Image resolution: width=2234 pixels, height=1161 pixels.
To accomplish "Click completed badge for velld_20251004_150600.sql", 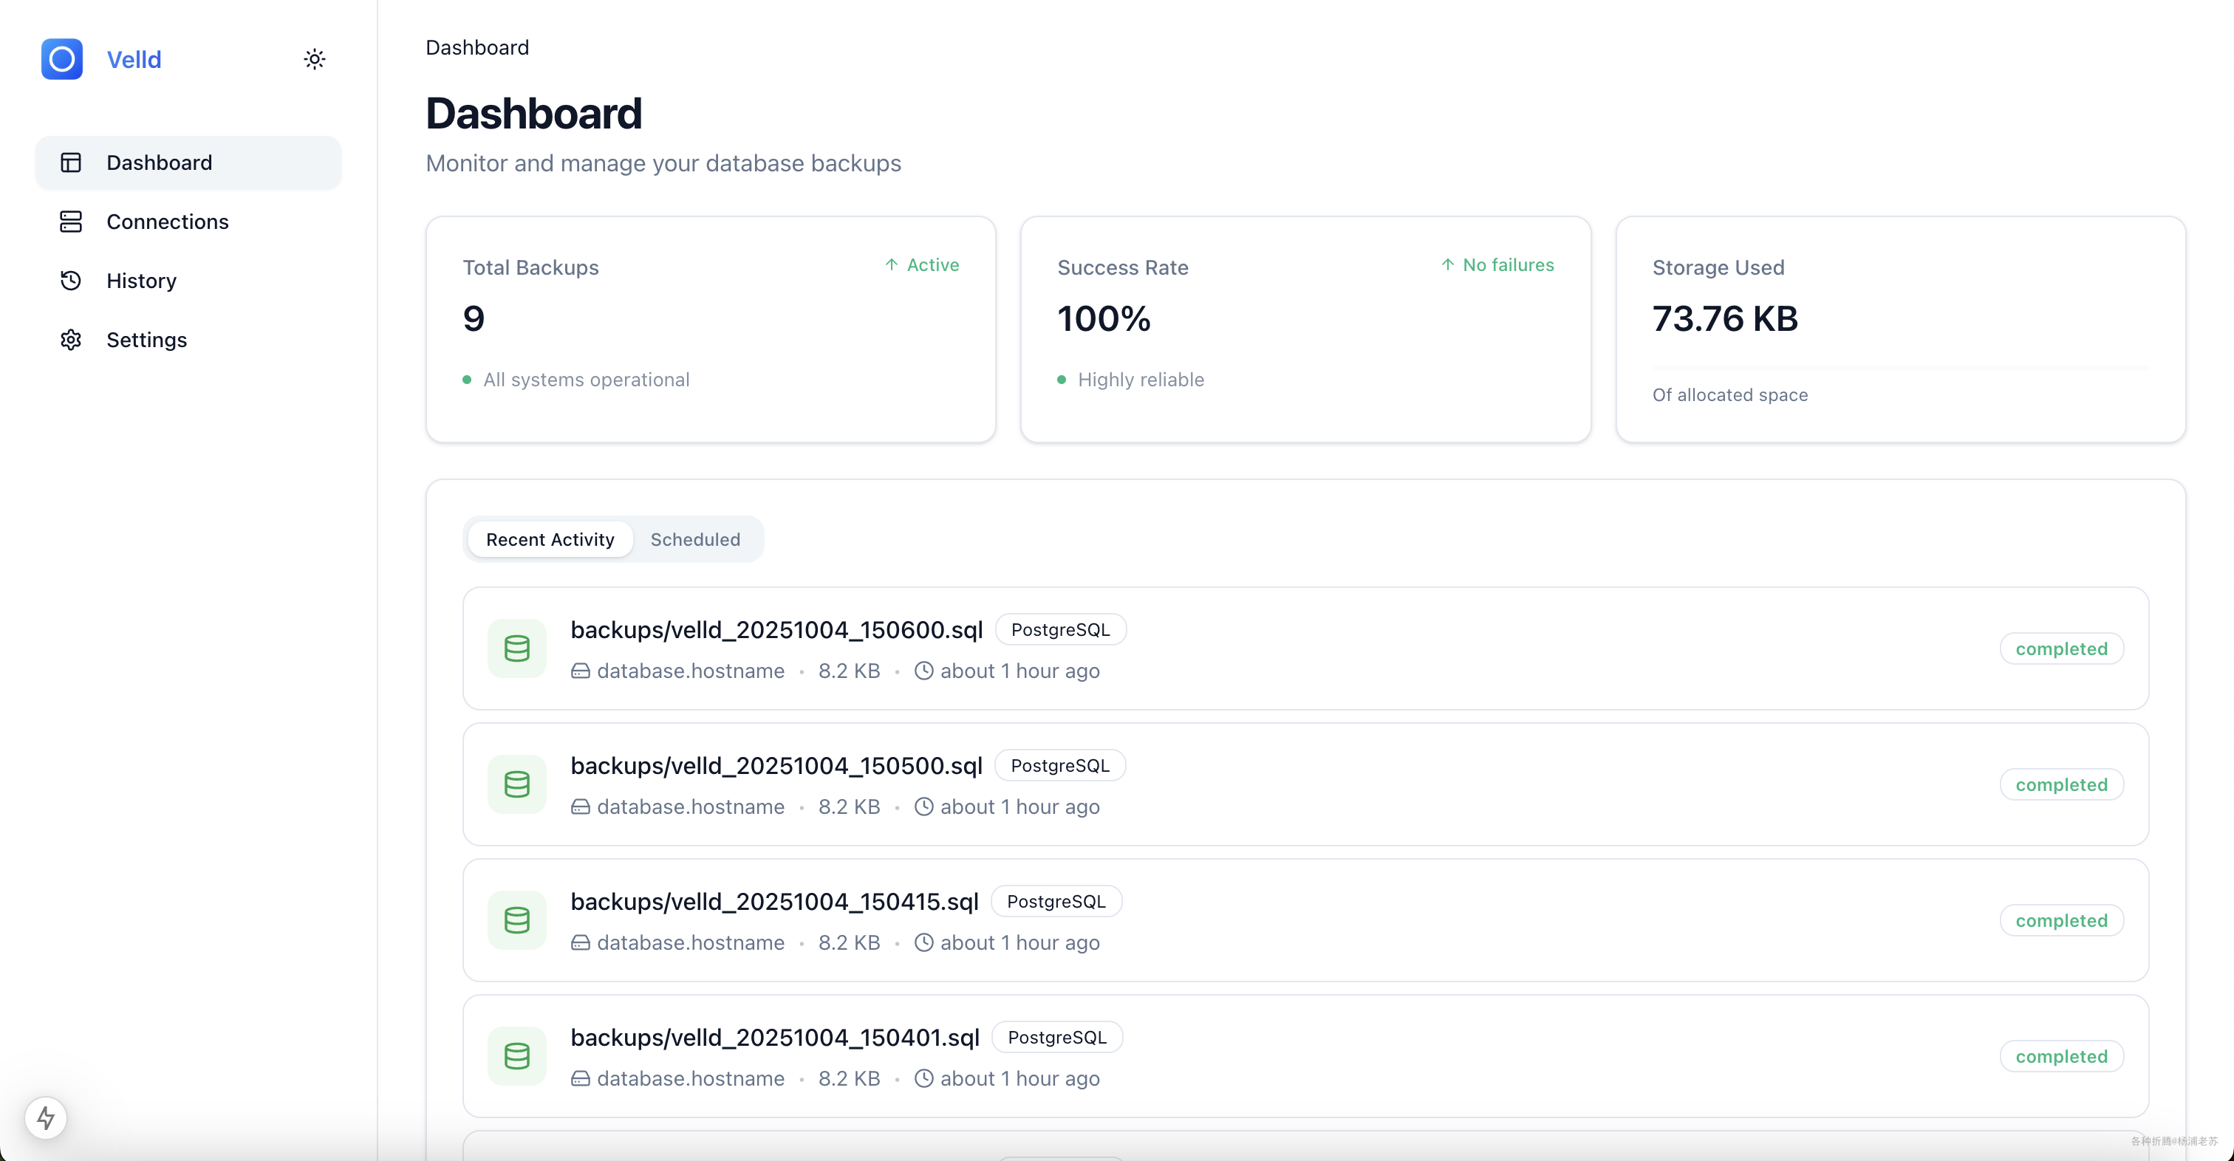I will tap(2060, 648).
